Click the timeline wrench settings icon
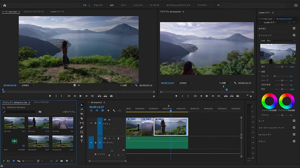The height and width of the screenshot is (168, 300). pyautogui.click(x=114, y=111)
